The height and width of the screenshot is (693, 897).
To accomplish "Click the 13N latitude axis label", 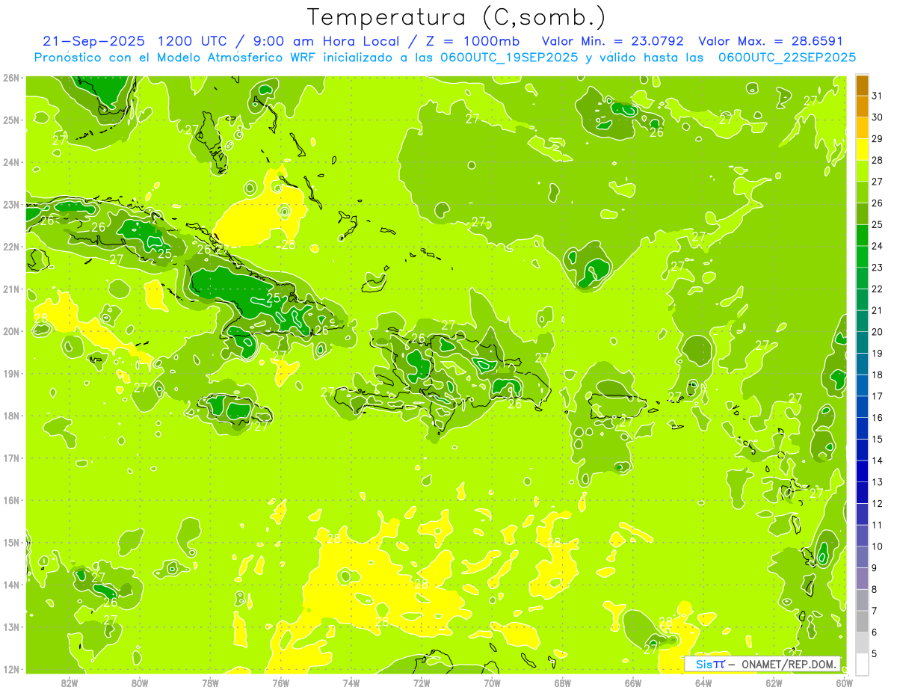I will [11, 627].
